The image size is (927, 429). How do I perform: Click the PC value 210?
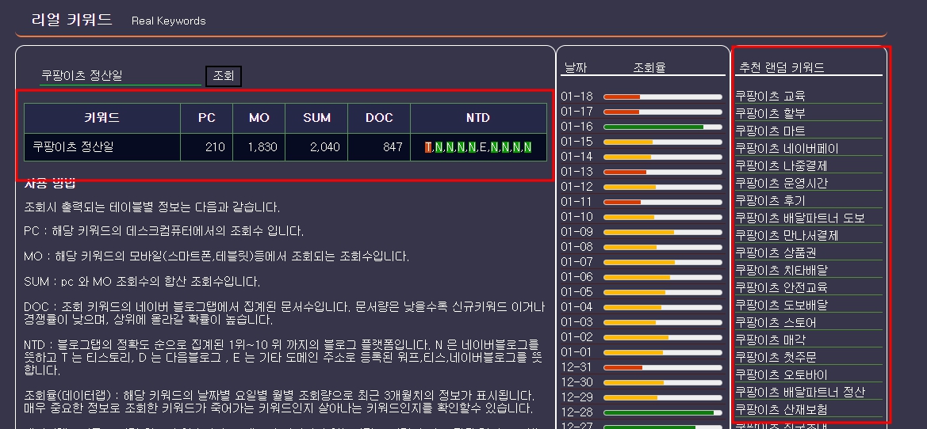(215, 147)
